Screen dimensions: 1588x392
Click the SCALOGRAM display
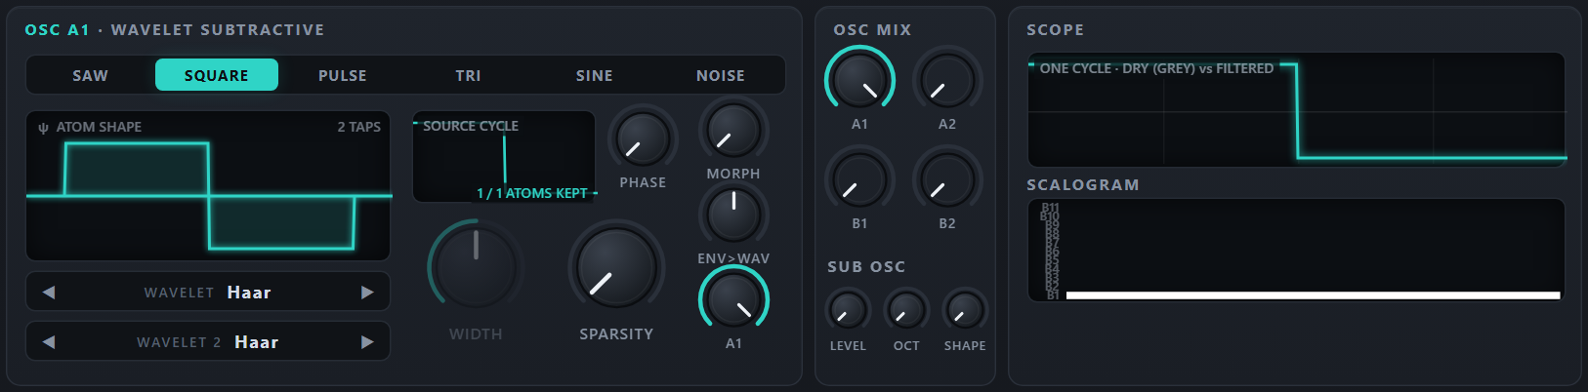[1297, 251]
